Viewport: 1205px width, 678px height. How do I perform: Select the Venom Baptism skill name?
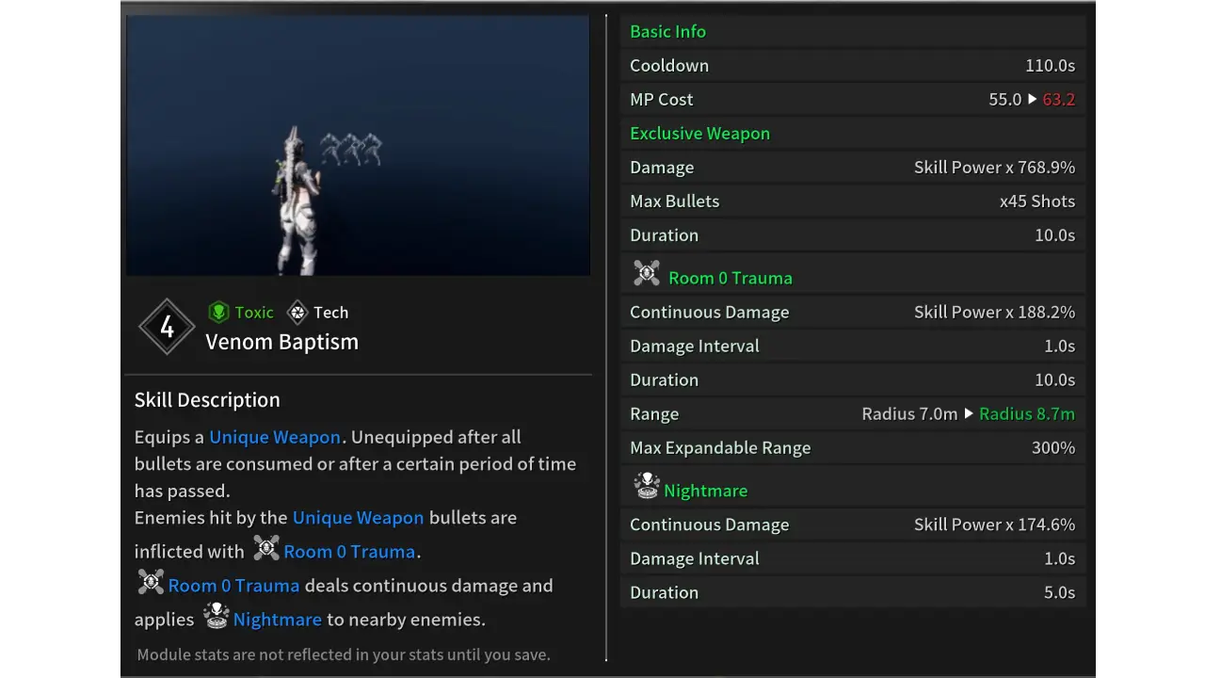coord(281,341)
